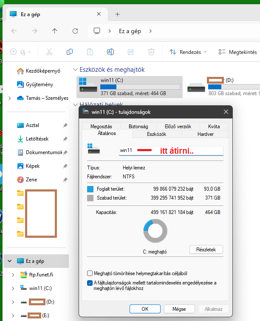Open the Asztal quick access folder

[x=28, y=125]
